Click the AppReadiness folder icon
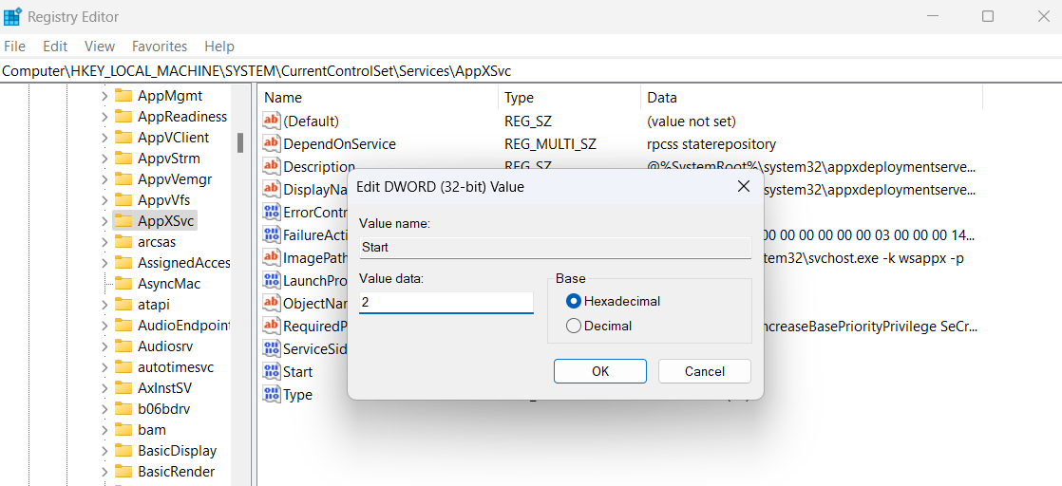 pyautogui.click(x=123, y=117)
